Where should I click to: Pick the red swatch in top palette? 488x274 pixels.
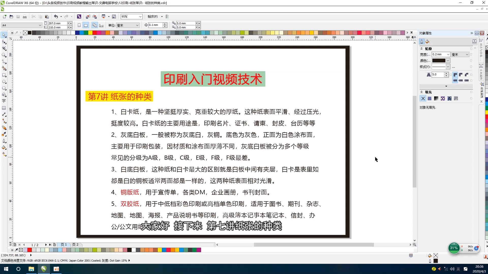95,33
